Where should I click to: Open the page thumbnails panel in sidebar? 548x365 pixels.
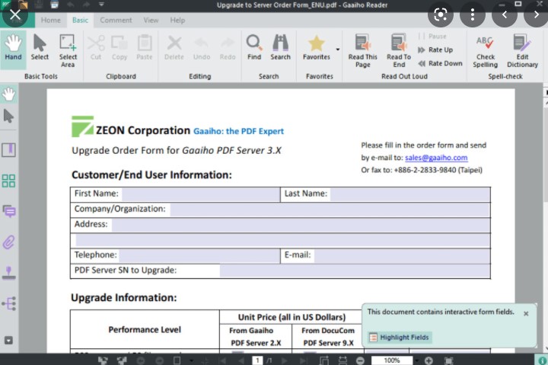[x=8, y=181]
